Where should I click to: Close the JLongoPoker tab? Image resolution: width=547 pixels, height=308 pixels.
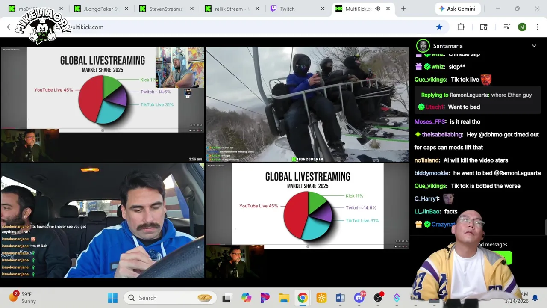126,9
